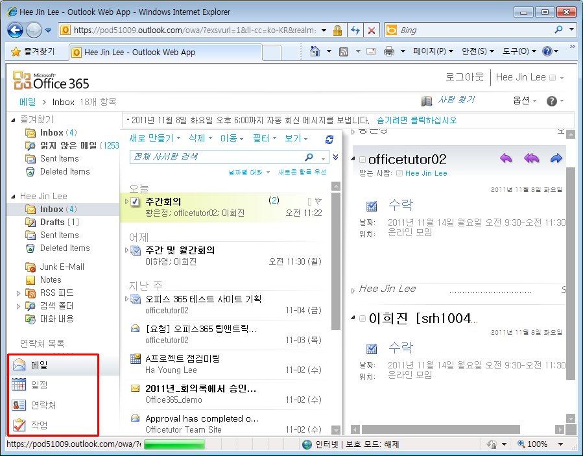The image size is (583, 456).
Task: Reply using the single purple arrow icon
Action: click(506, 159)
